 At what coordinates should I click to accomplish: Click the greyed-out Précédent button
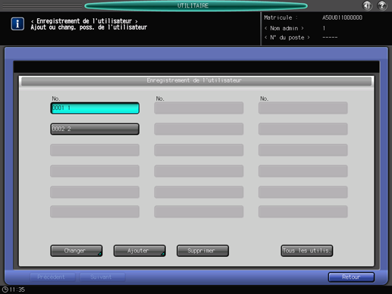(52, 277)
